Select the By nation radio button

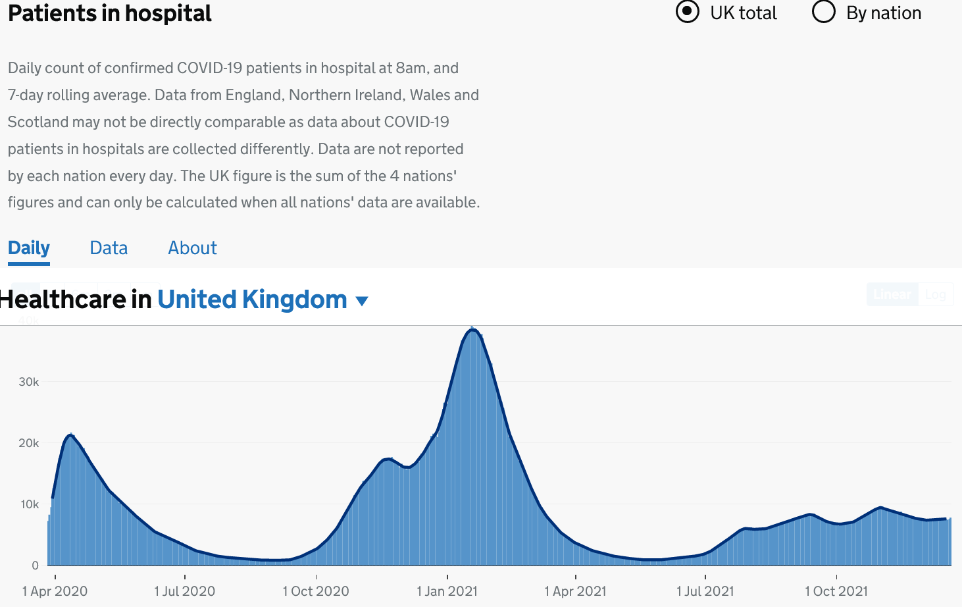coord(824,12)
